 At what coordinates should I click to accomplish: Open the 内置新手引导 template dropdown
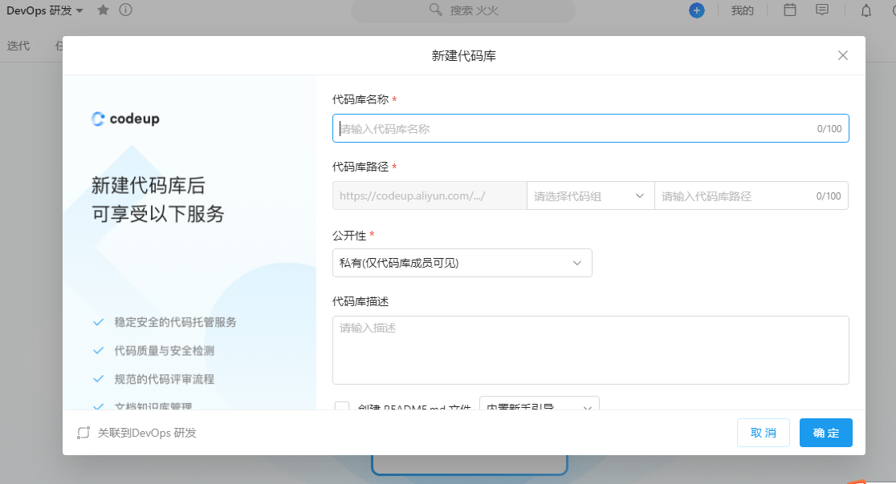(x=539, y=407)
